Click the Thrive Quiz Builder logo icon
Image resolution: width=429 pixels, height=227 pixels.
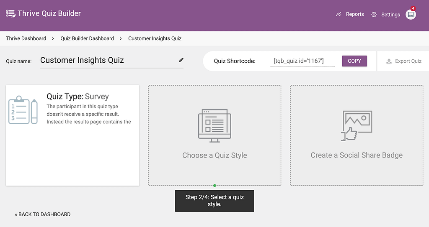point(10,13)
